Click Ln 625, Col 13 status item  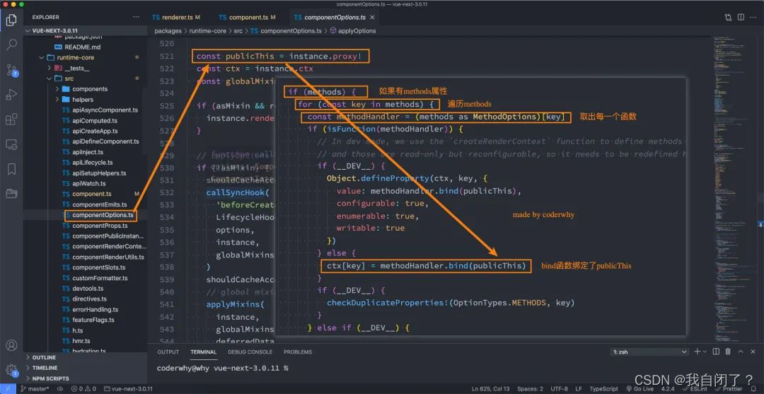[x=491, y=388]
